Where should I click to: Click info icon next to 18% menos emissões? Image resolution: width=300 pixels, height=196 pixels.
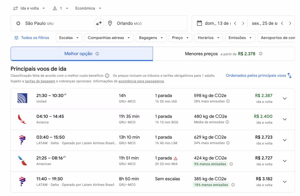coord(233,185)
